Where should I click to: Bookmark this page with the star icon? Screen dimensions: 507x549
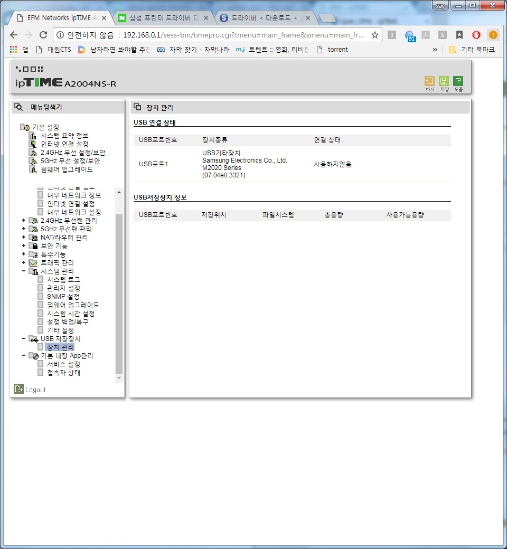pos(375,35)
